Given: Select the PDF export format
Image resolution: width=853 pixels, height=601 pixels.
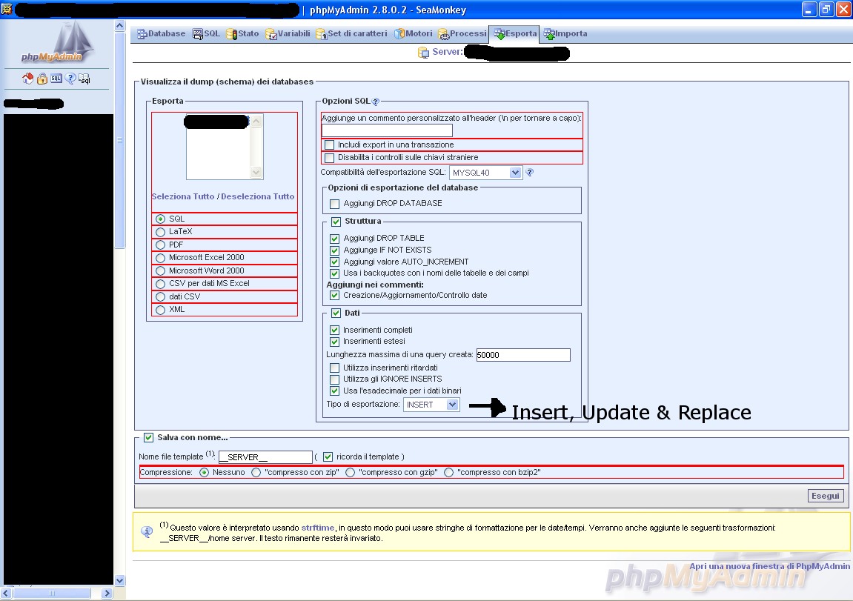Looking at the screenshot, I should point(161,245).
